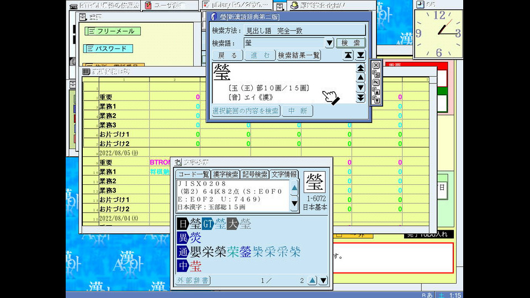Click character info scroll-down black arrow

coord(294,204)
